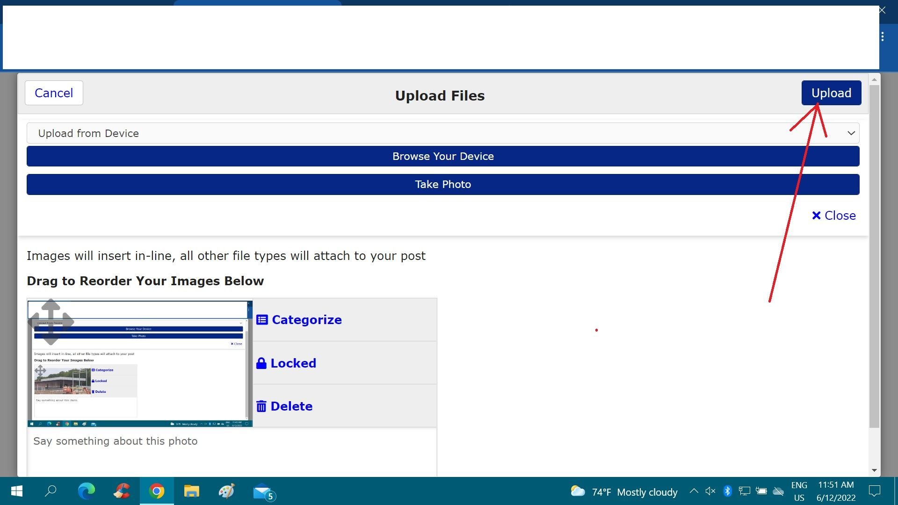This screenshot has height=505, width=898.
Task: Click the browser three-dot menu icon
Action: pyautogui.click(x=883, y=36)
